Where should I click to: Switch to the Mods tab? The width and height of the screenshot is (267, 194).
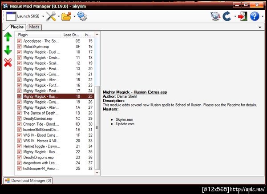tap(34, 27)
